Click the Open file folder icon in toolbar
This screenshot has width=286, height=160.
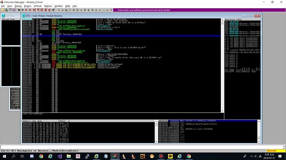3,10
